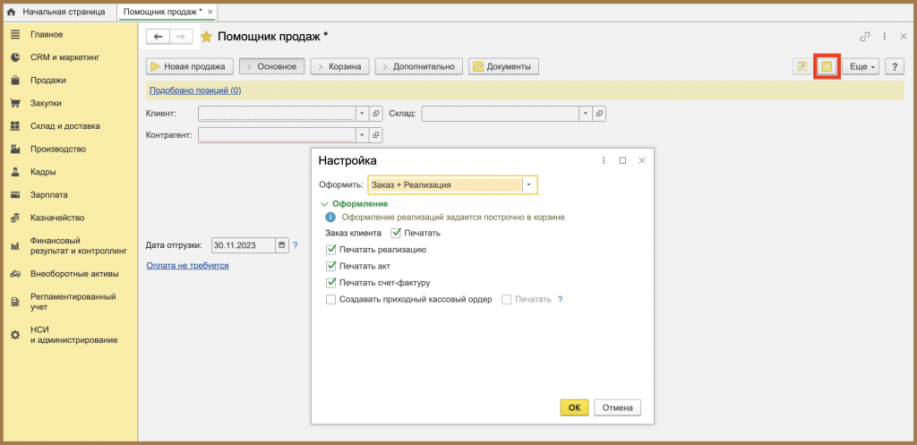Cancel the Настройка dialog with Отмена

(618, 407)
